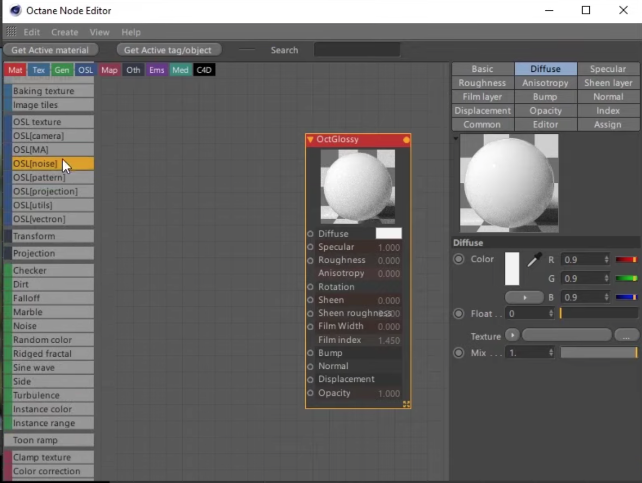Click the Diffuse input pin on the node
This screenshot has height=483, width=642.
point(310,234)
